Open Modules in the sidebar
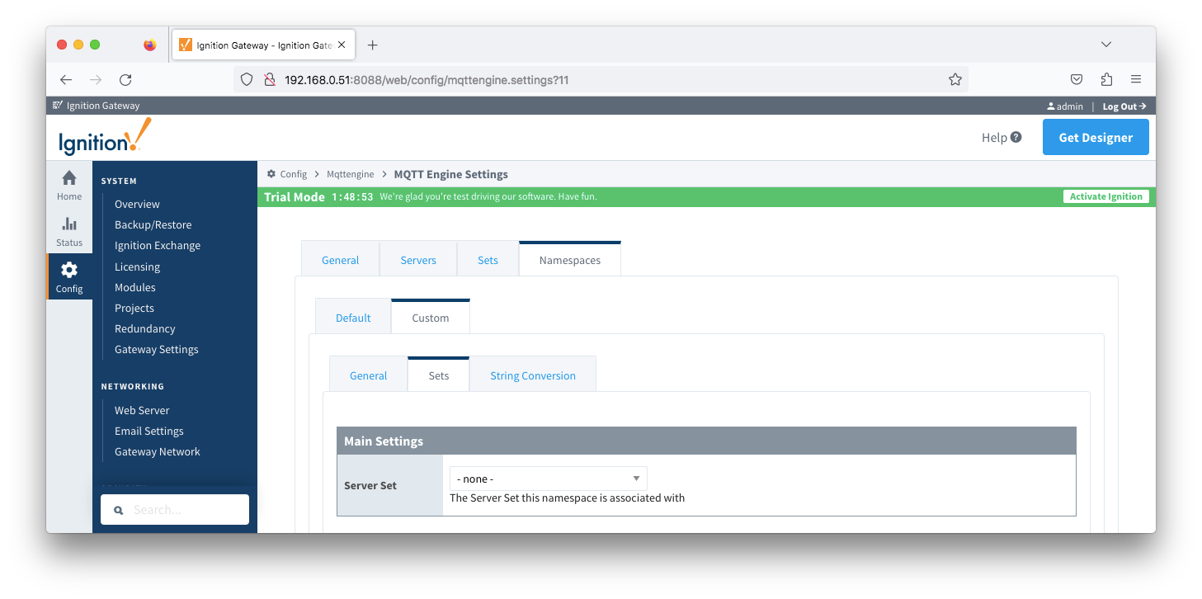1202x599 pixels. pyautogui.click(x=135, y=287)
